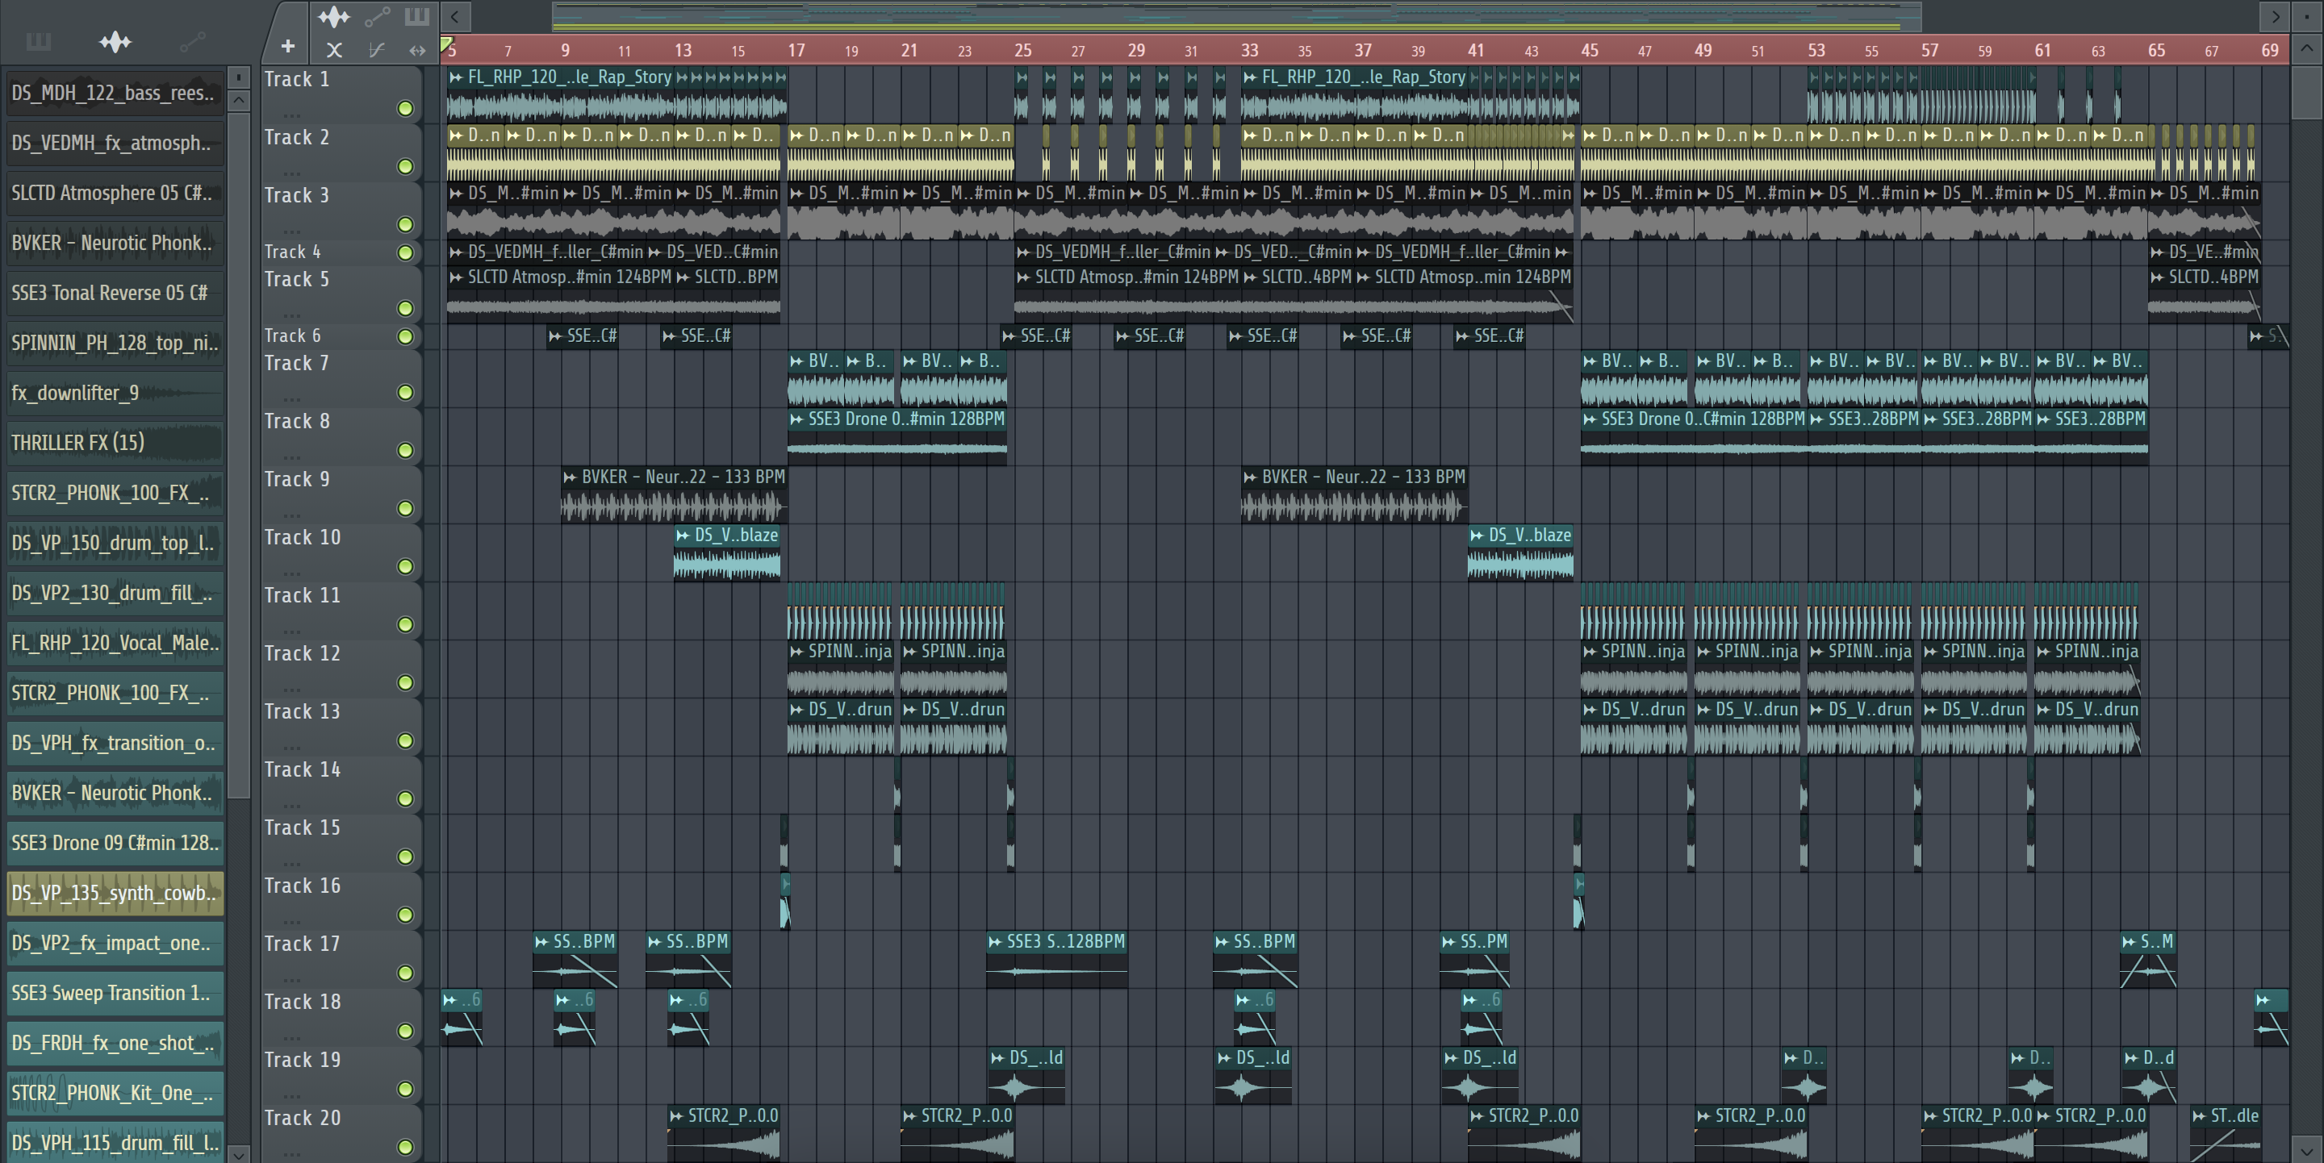Toggle Track 12 mute LED
The height and width of the screenshot is (1163, 2324).
click(405, 682)
